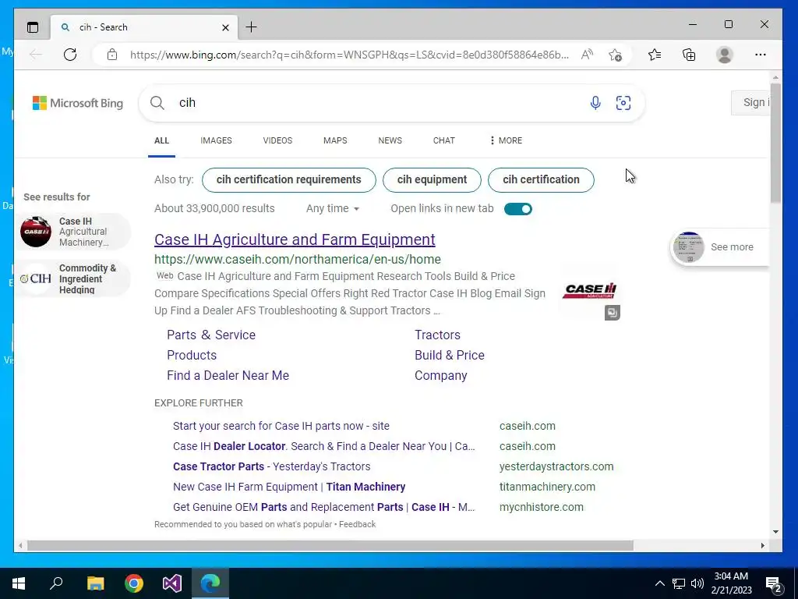Image resolution: width=798 pixels, height=599 pixels.
Task: Open Read aloud icon in address bar
Action: [x=587, y=55]
